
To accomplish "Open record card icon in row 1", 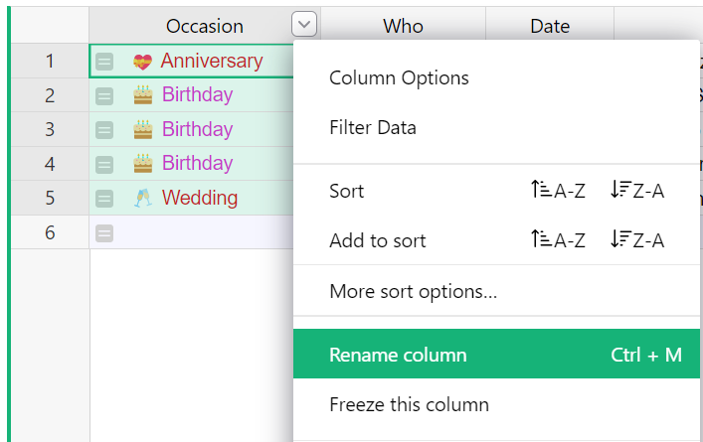I will [104, 62].
